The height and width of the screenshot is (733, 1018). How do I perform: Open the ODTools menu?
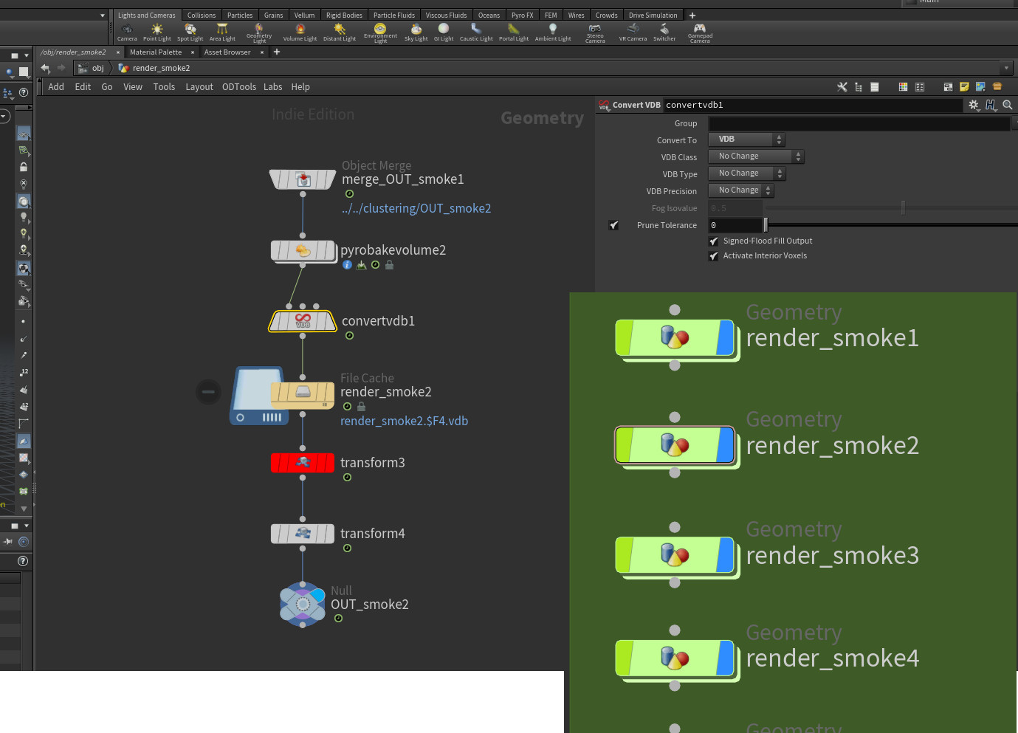click(x=239, y=87)
